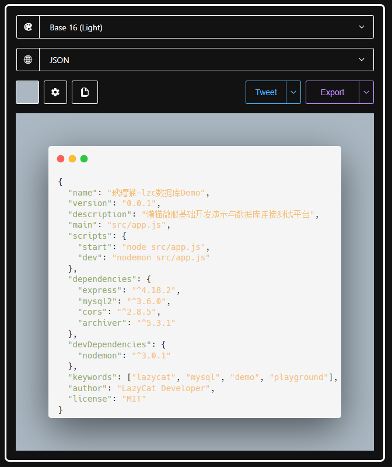
Task: Click the "cors" dependency key
Action: [x=92, y=312]
